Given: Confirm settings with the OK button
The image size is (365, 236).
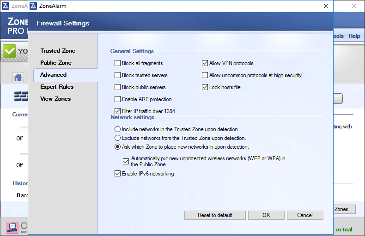Looking at the screenshot, I should pos(266,215).
